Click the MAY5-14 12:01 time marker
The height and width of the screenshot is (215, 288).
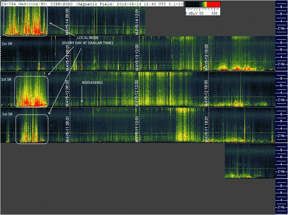coord(137,21)
